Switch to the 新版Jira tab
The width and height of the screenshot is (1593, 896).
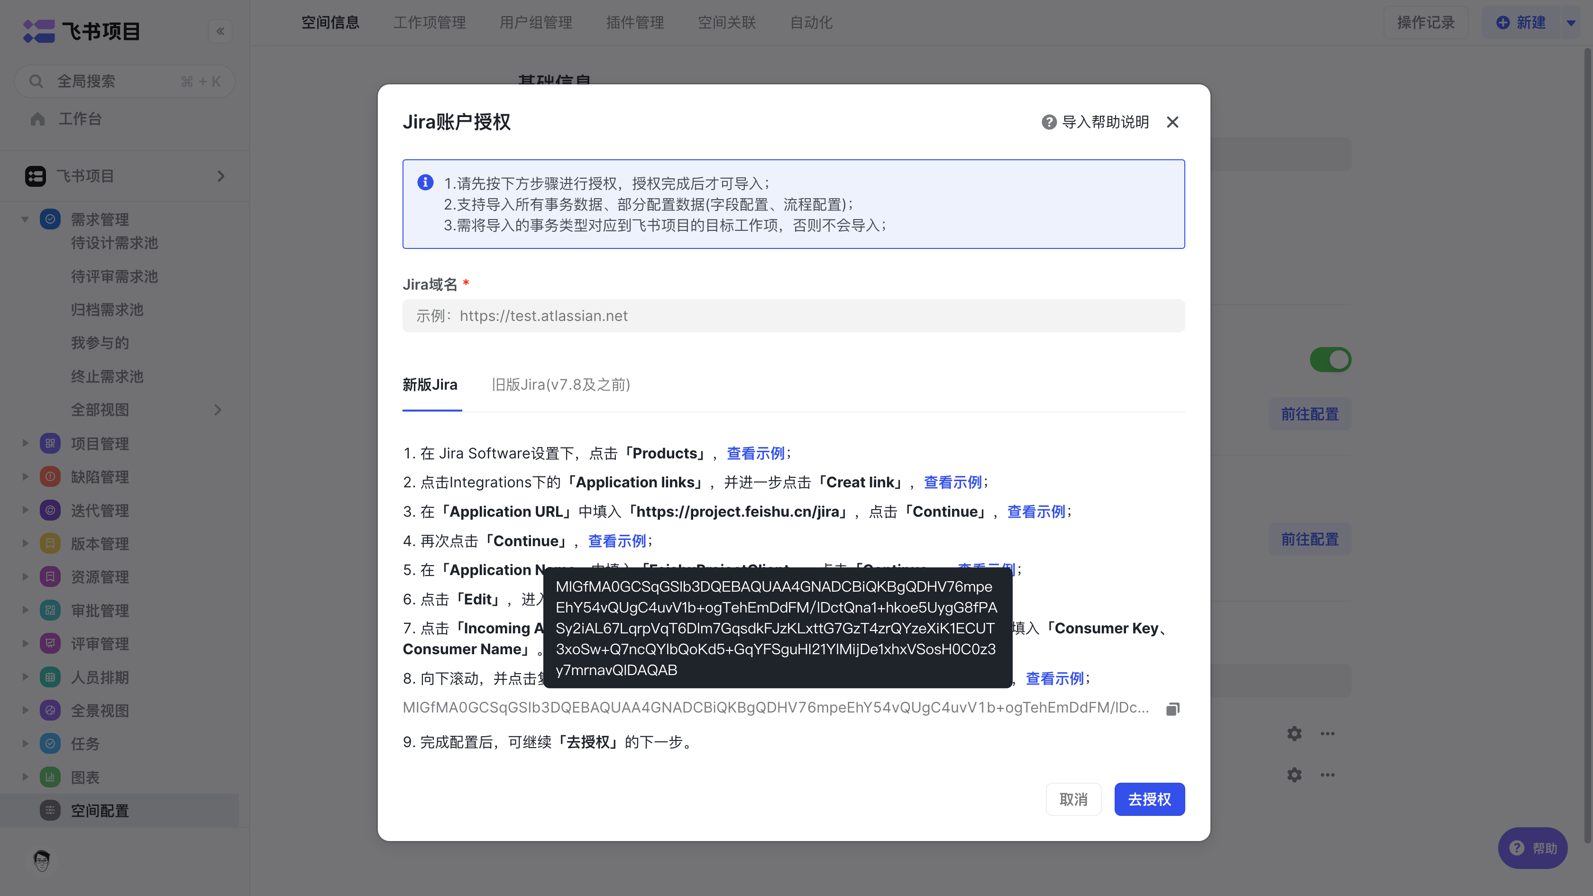pyautogui.click(x=430, y=384)
